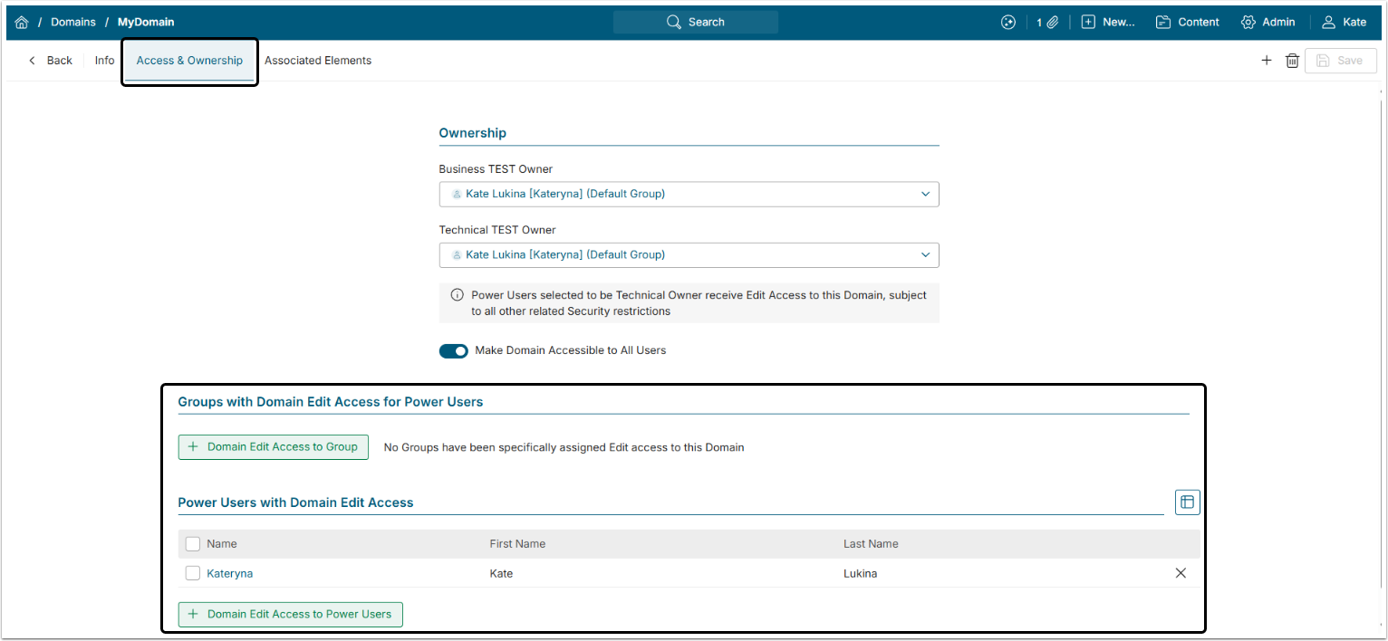Select Access & Ownership tab
This screenshot has height=641, width=1388.
tap(189, 61)
